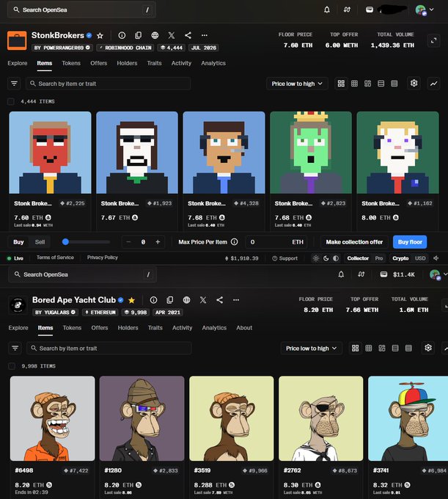Open Bored Ape filter sidebar icon

click(x=15, y=348)
